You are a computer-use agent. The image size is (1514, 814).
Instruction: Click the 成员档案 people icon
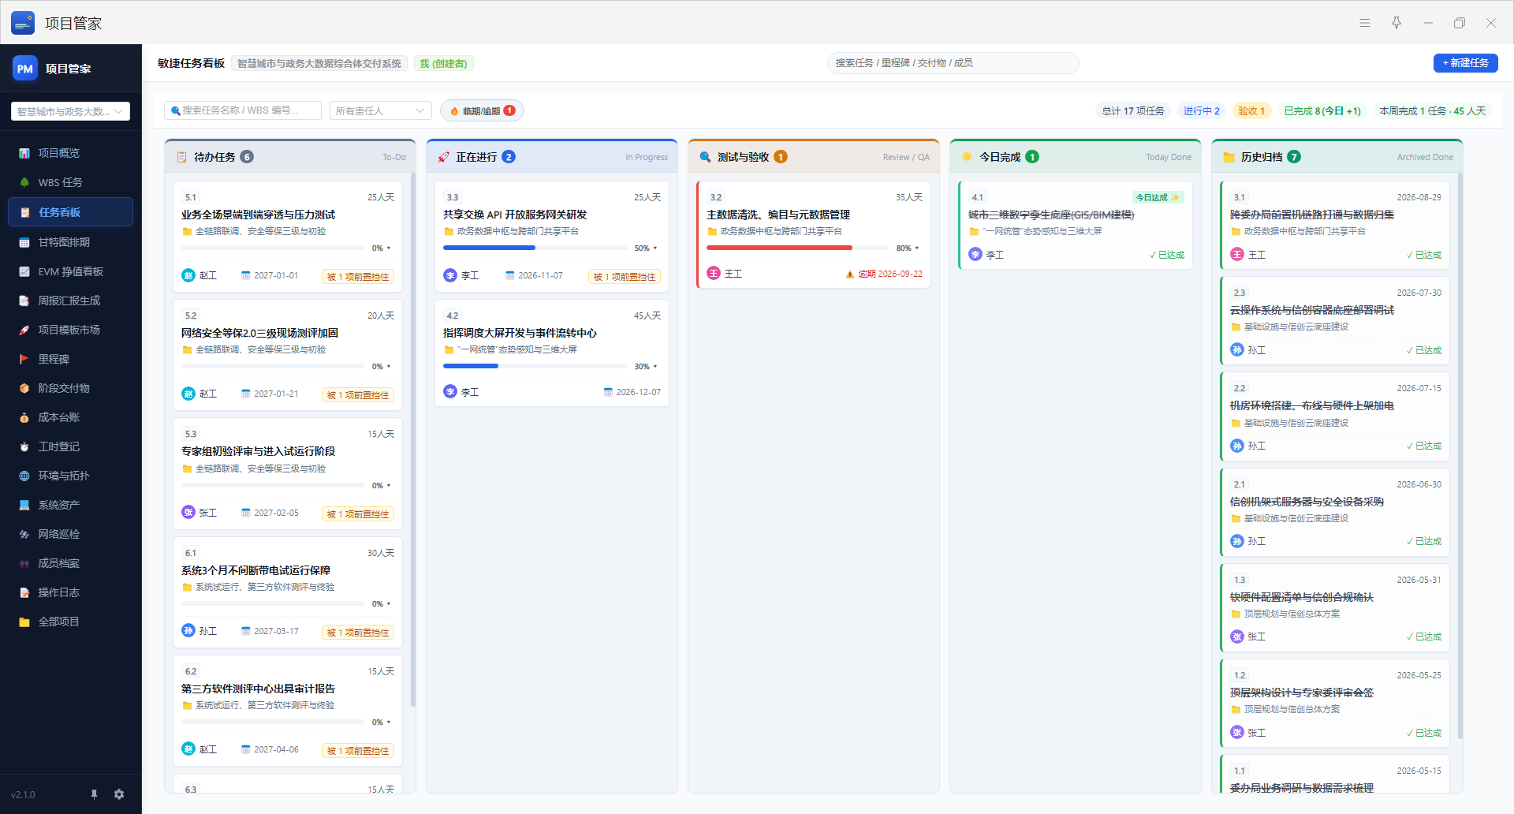pos(24,563)
